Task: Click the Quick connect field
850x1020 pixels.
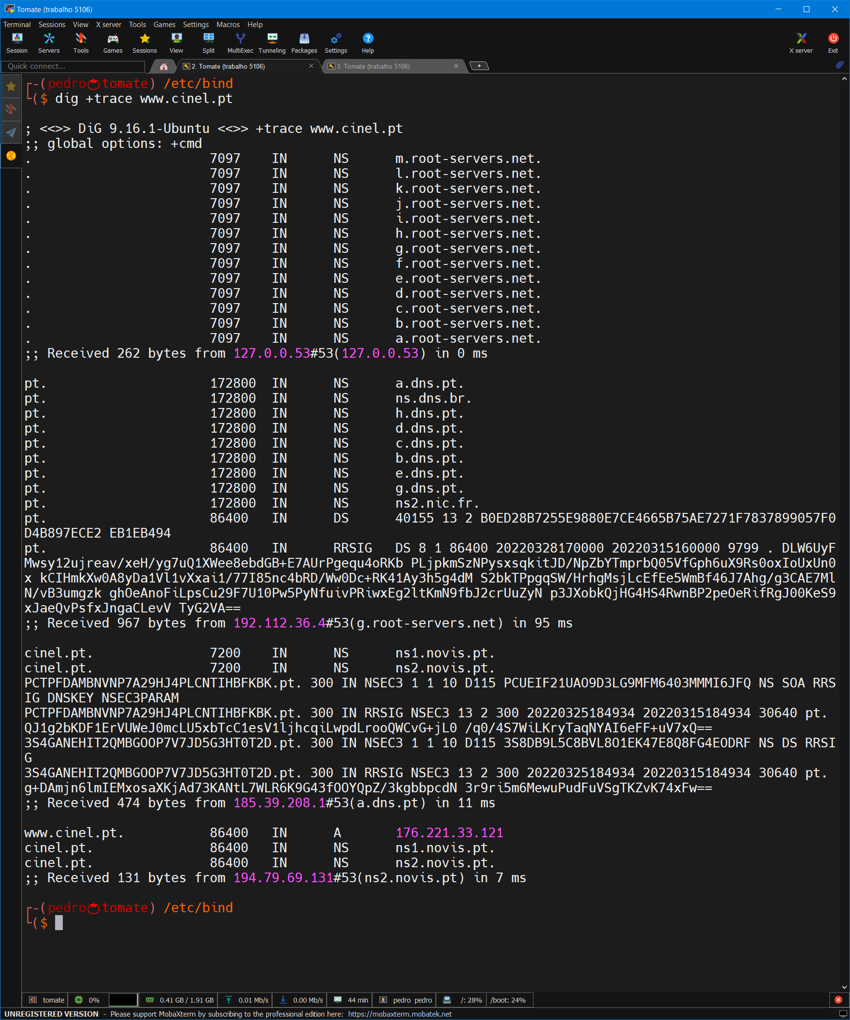Action: point(73,66)
